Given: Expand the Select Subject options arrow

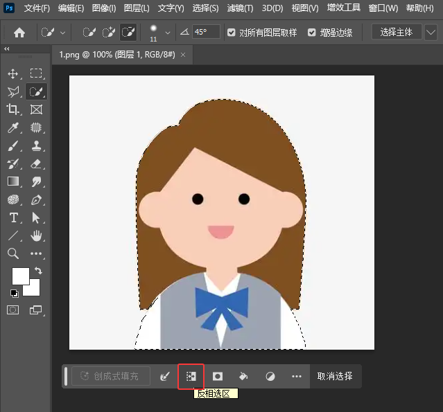Looking at the screenshot, I should tap(431, 32).
